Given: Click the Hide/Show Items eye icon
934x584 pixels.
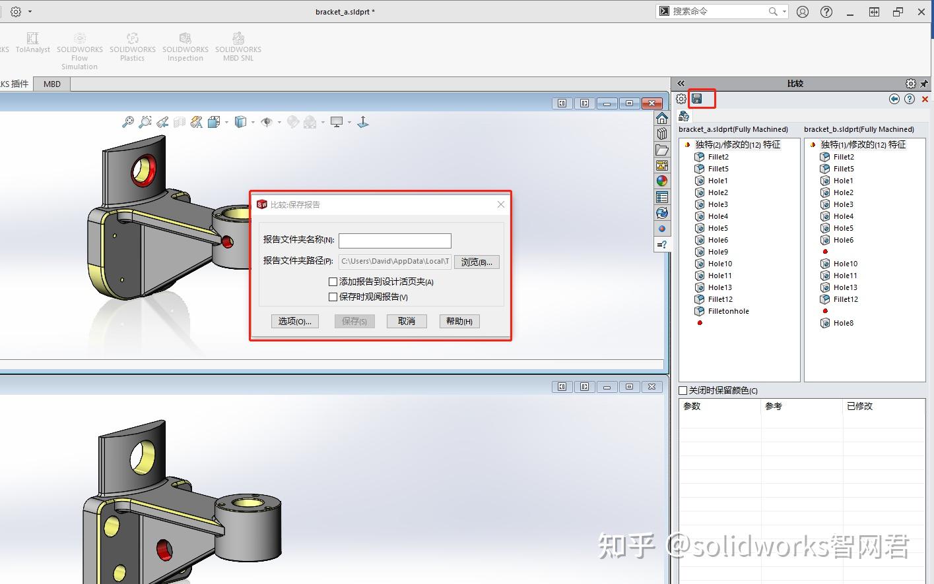Looking at the screenshot, I should point(268,122).
